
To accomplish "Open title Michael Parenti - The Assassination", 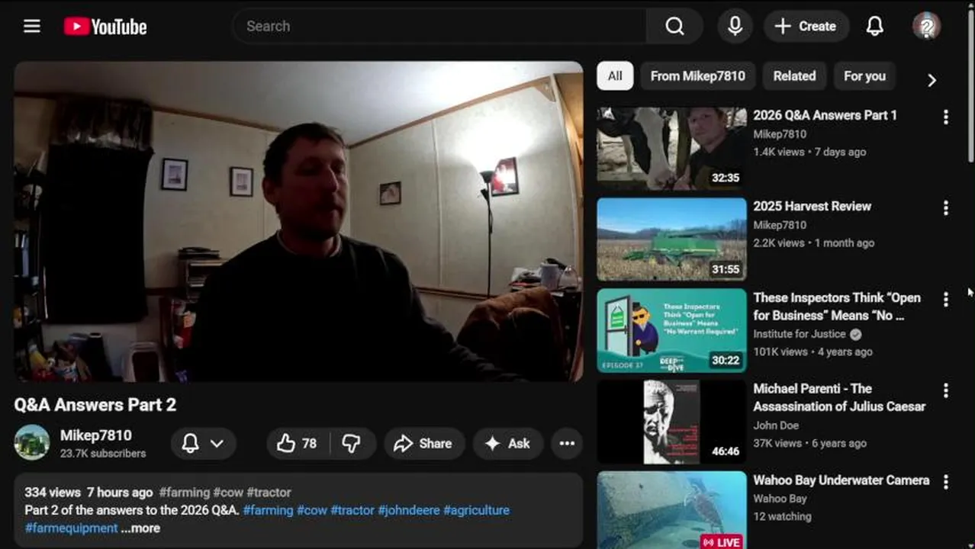I will pyautogui.click(x=839, y=397).
